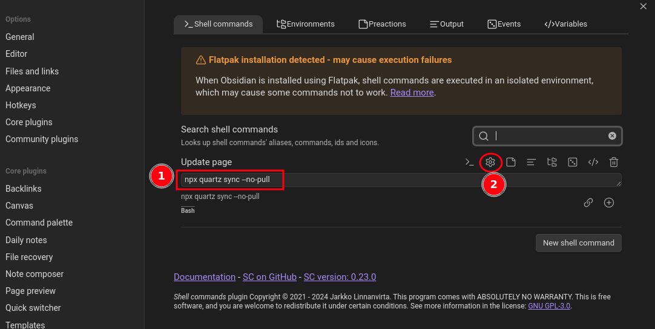Click the variables code-brackets icon in command row
This screenshot has height=329, width=655.
coord(593,162)
